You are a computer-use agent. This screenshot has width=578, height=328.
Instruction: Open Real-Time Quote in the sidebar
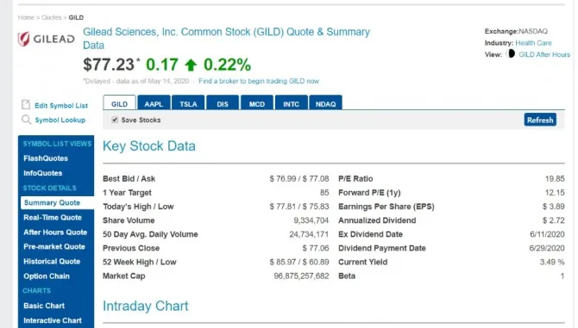click(x=53, y=217)
